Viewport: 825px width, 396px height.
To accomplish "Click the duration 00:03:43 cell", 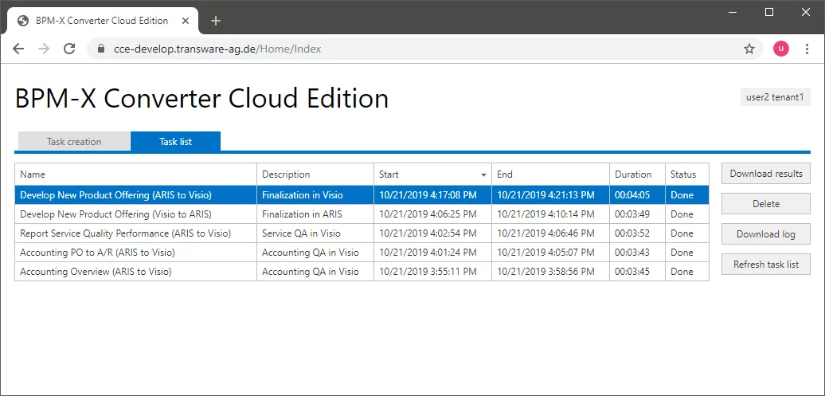I will coord(637,253).
